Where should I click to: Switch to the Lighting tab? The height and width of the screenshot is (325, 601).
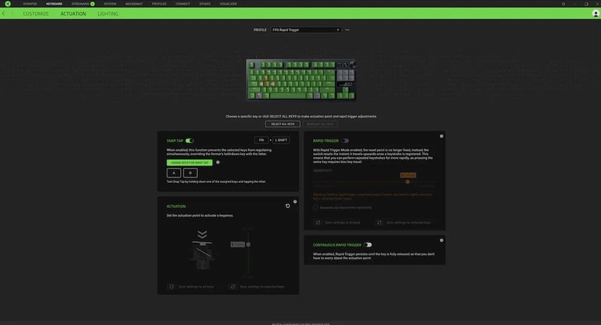pos(108,14)
